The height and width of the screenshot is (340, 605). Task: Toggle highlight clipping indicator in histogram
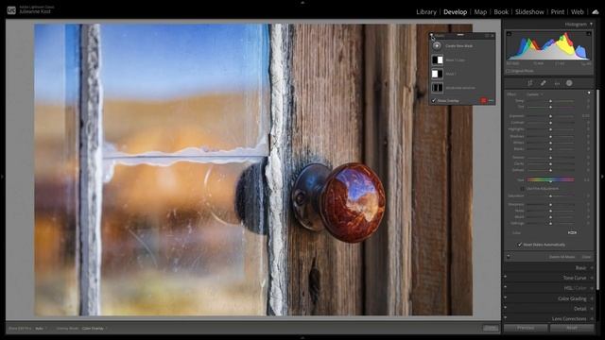click(x=588, y=34)
